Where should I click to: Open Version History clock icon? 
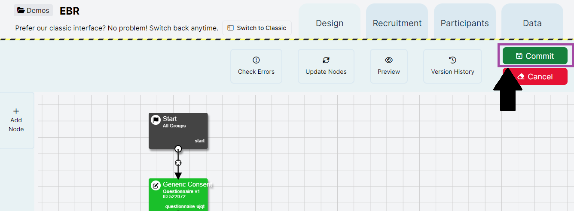[452, 60]
